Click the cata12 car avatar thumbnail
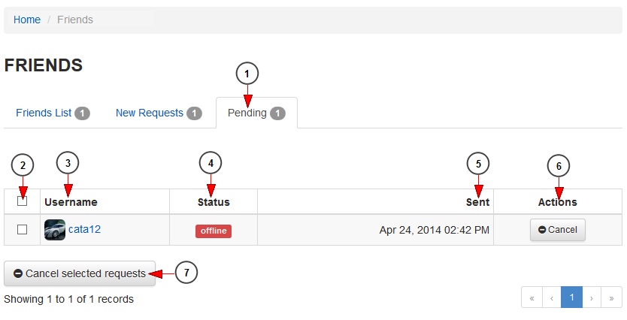This screenshot has height=320, width=627. pyautogui.click(x=55, y=230)
